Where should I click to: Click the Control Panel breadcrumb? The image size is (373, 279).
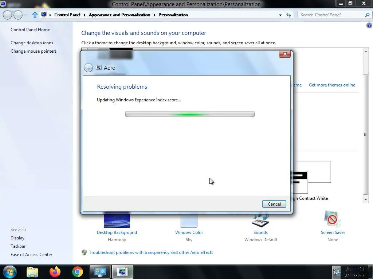pyautogui.click(x=67, y=15)
